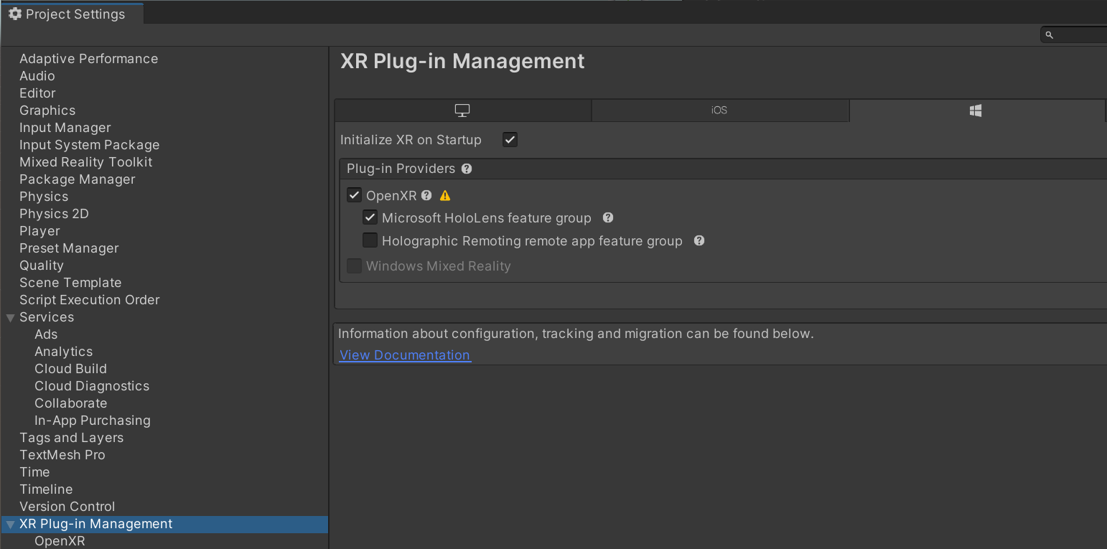This screenshot has height=549, width=1107.
Task: Open help for Microsoft HoloLens feature group
Action: click(x=608, y=217)
